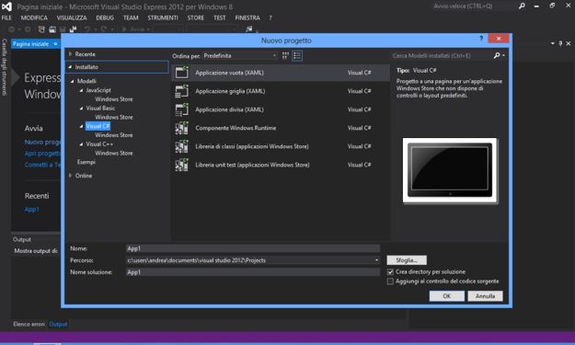The width and height of the screenshot is (575, 345).
Task: Select Windows Store under Visual C#
Action: (114, 135)
